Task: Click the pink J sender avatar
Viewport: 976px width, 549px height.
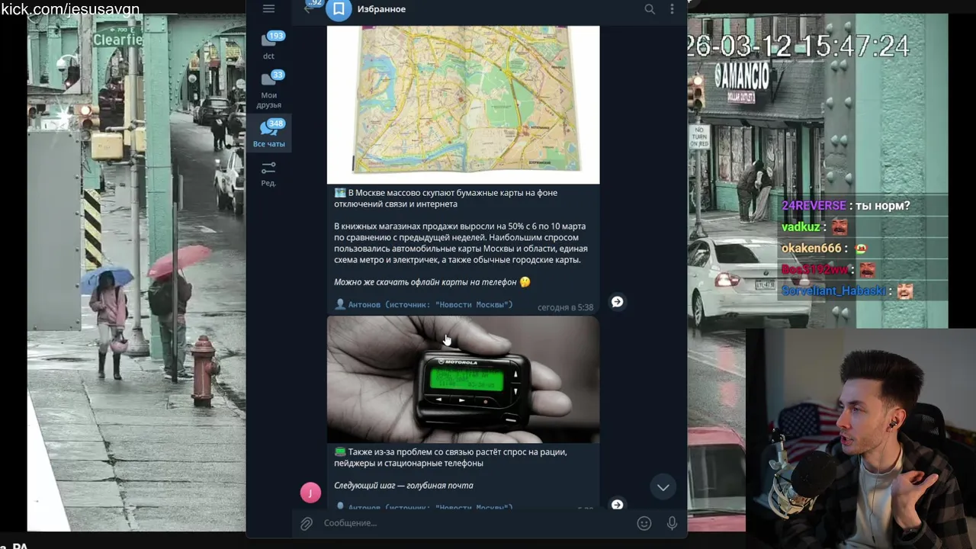Action: [x=310, y=493]
